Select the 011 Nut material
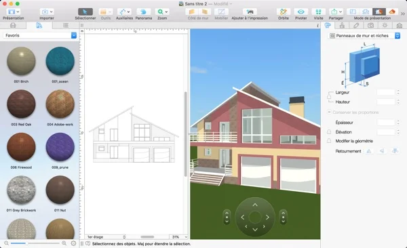This screenshot has width=407, height=248. coord(60,190)
